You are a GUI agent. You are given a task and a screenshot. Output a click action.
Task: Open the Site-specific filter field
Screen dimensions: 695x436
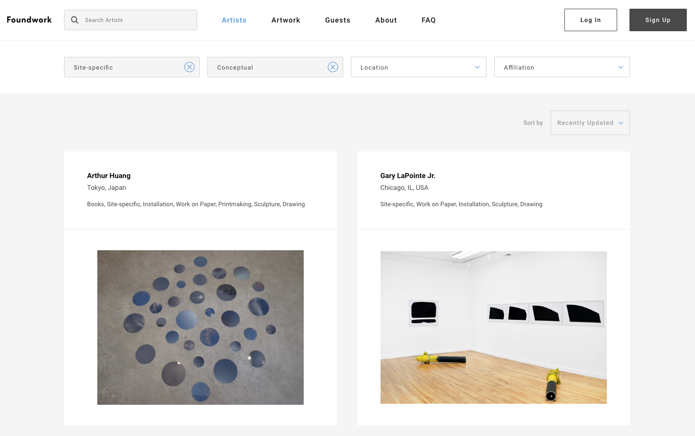[x=132, y=67]
